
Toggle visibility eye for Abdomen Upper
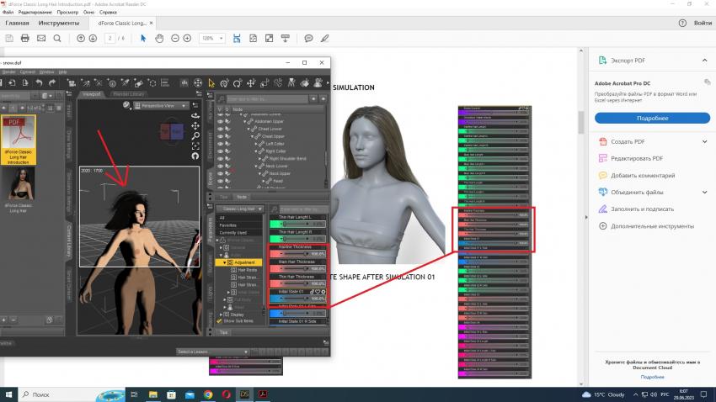point(220,122)
